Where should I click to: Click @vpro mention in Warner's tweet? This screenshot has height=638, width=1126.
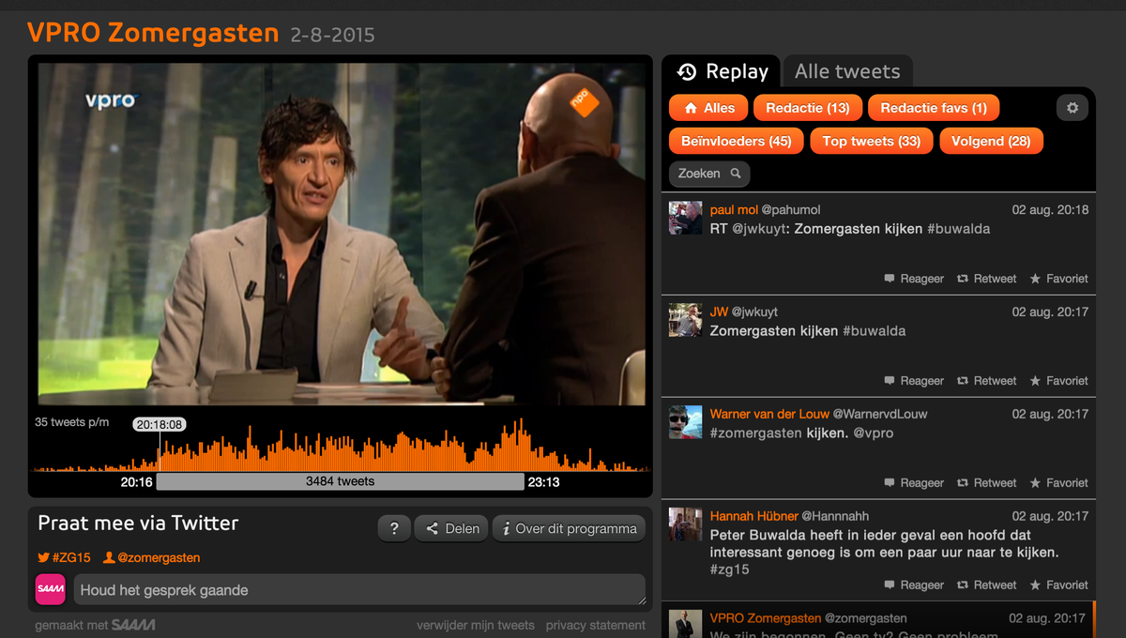tap(873, 433)
